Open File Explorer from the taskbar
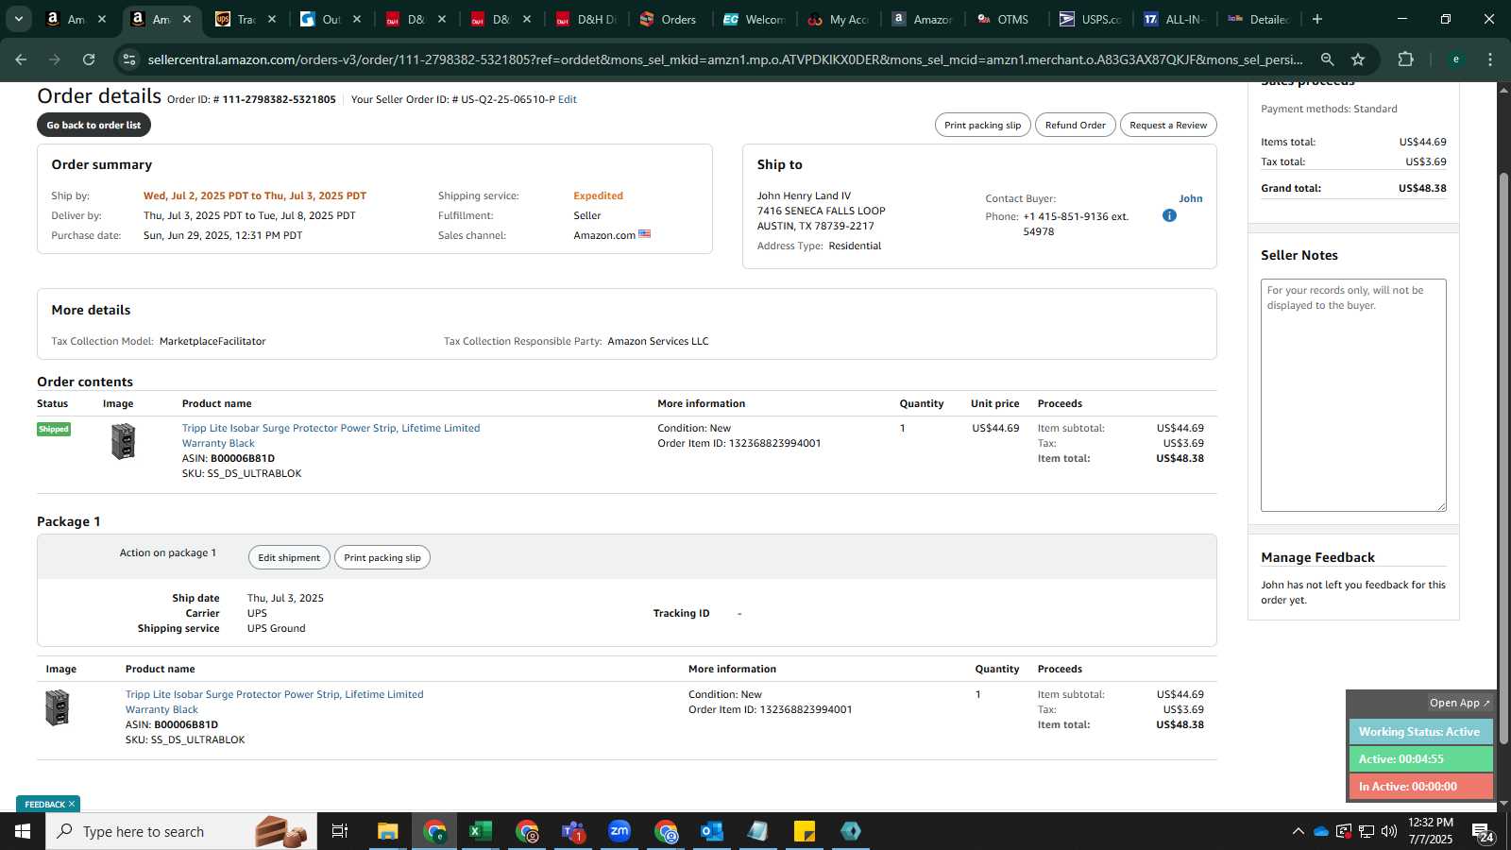The width and height of the screenshot is (1511, 850). click(388, 831)
